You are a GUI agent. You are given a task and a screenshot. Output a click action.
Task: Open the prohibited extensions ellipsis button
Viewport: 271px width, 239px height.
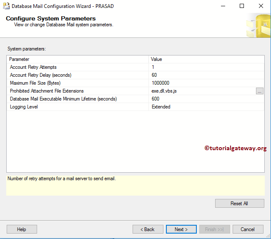[259, 91]
